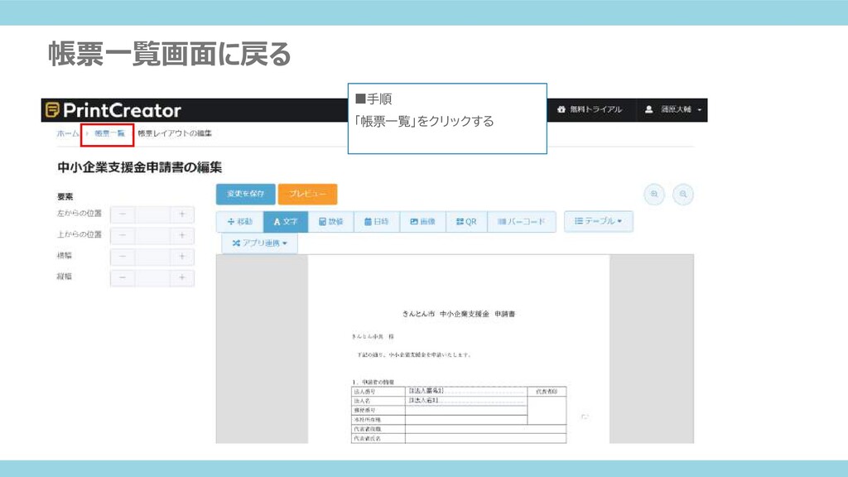The height and width of the screenshot is (477, 848).
Task: Select the バーコード tool
Action: [x=522, y=221]
